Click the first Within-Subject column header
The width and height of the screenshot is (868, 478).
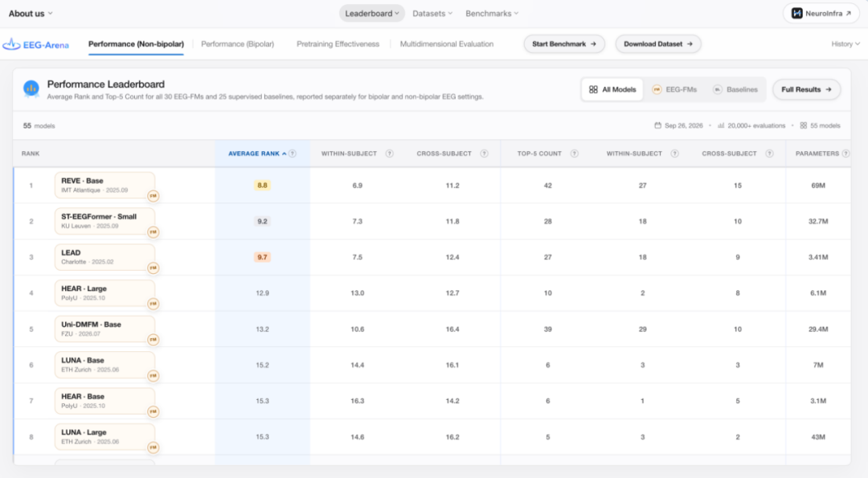(x=349, y=153)
